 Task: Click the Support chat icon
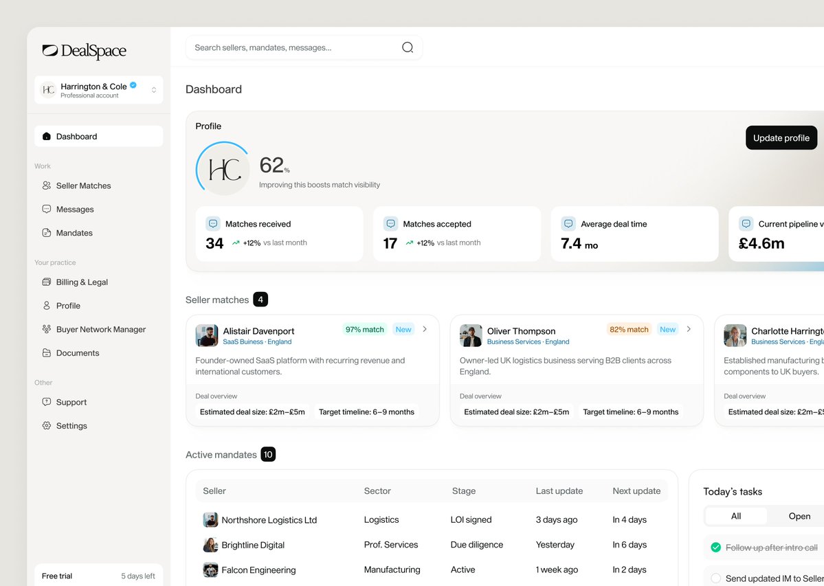point(46,402)
